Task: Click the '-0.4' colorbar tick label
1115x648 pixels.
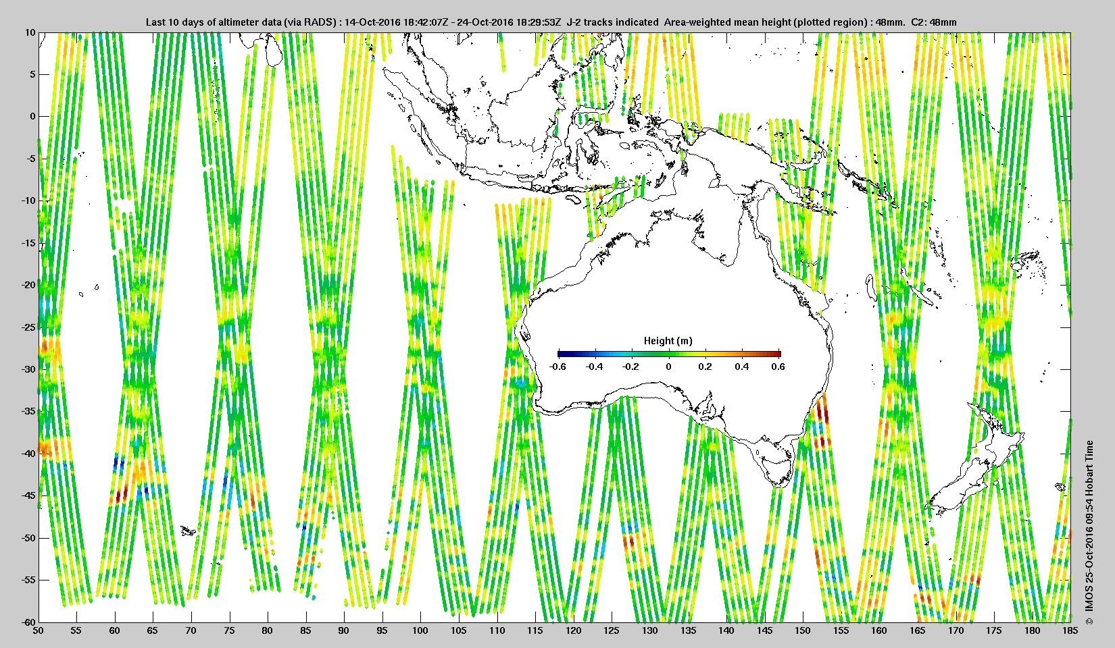Action: click(594, 367)
